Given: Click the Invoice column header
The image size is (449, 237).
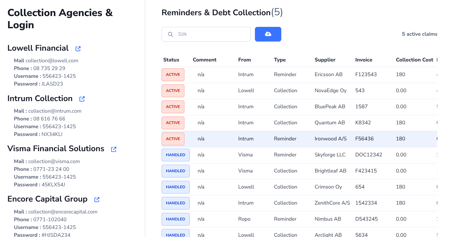Looking at the screenshot, I should tap(363, 60).
